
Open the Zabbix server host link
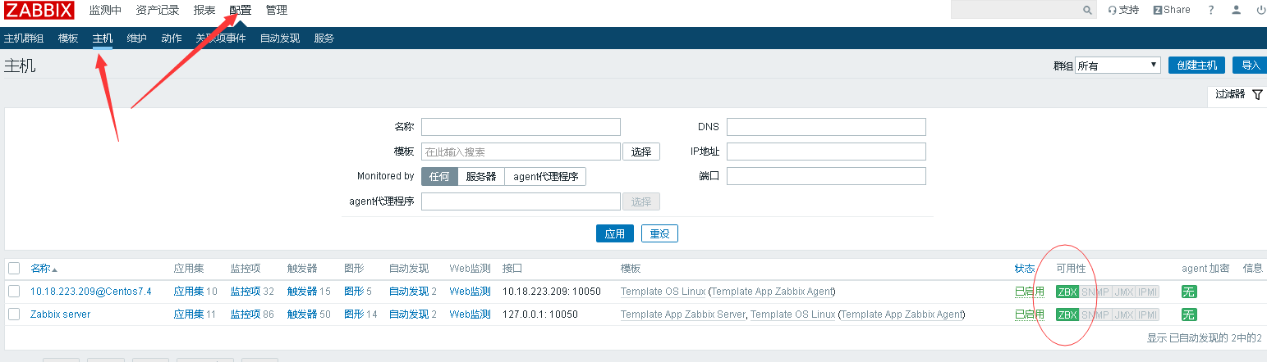coord(60,314)
